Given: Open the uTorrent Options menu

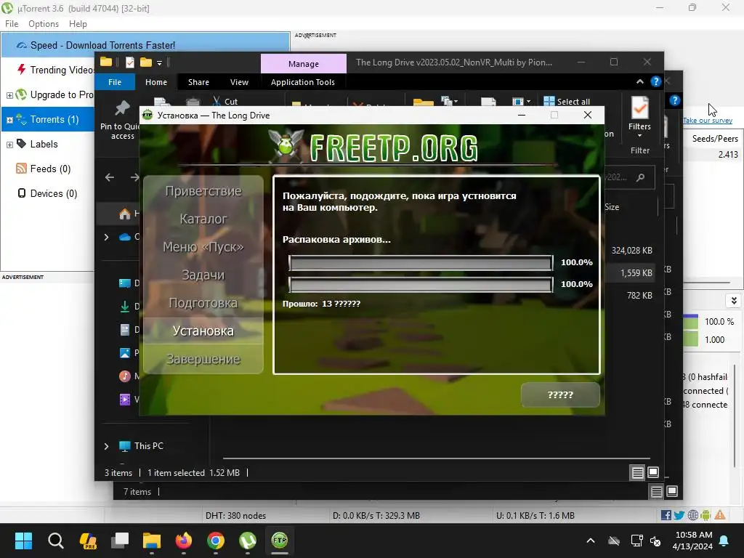Looking at the screenshot, I should click(x=44, y=24).
